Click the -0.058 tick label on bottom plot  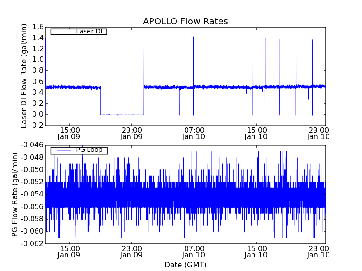pos(32,219)
